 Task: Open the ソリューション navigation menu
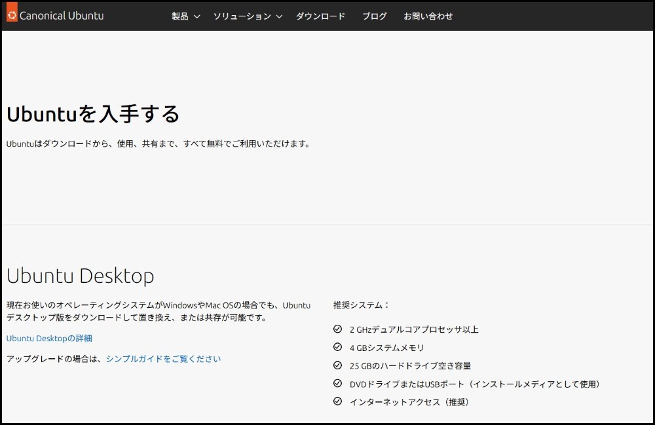[x=242, y=16]
